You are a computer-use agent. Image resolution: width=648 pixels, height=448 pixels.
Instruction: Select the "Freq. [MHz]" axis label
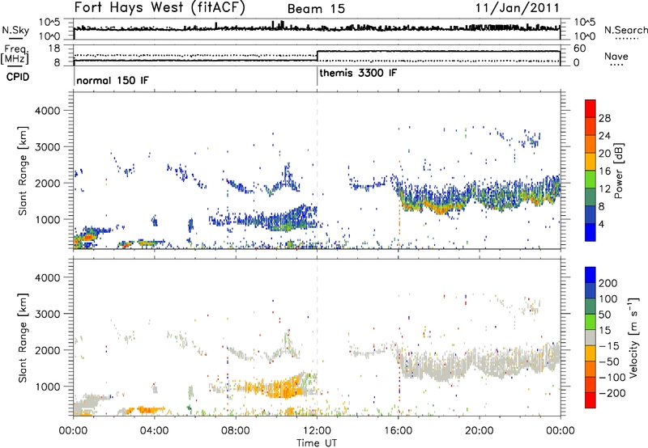tap(15, 54)
